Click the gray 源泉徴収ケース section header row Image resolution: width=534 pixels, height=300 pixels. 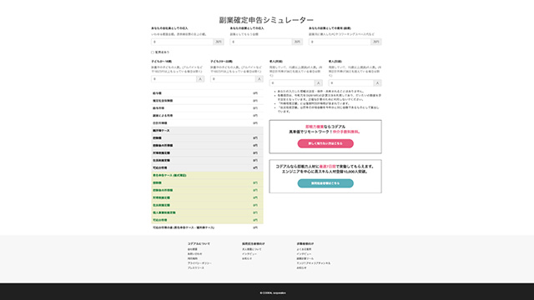207,131
